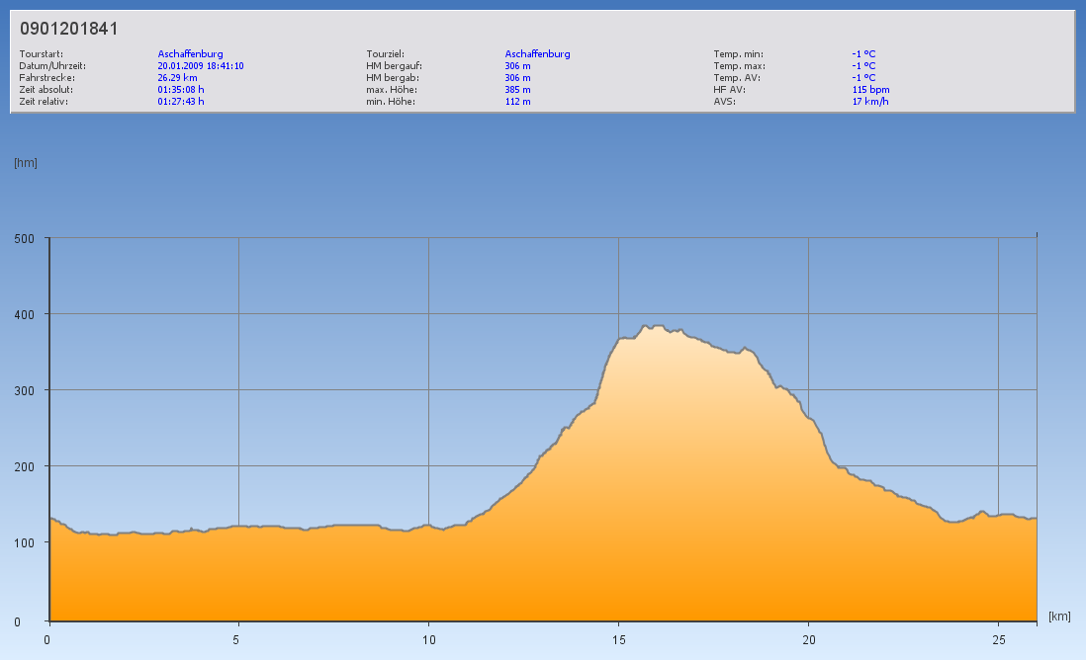Click the 20 tick label on x-axis
The height and width of the screenshot is (660, 1086).
click(x=808, y=638)
